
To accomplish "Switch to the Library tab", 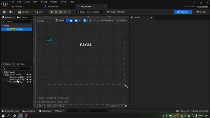I will pos(22,17).
